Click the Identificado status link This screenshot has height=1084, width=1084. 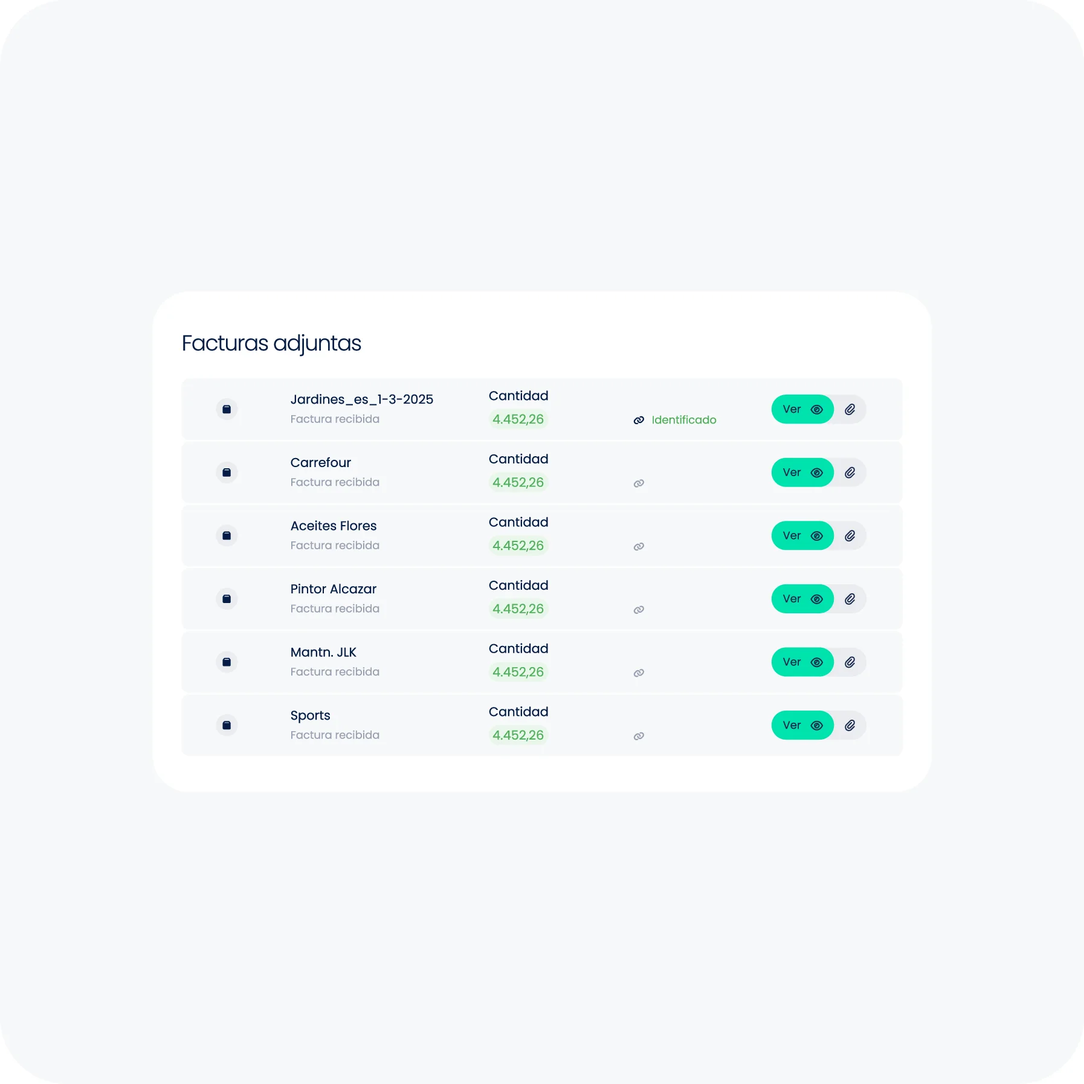684,419
